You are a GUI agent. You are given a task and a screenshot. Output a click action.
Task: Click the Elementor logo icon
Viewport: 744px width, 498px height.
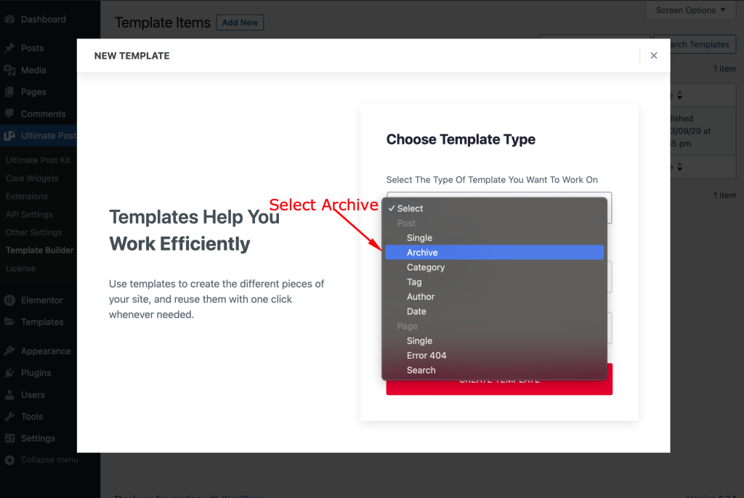9,301
